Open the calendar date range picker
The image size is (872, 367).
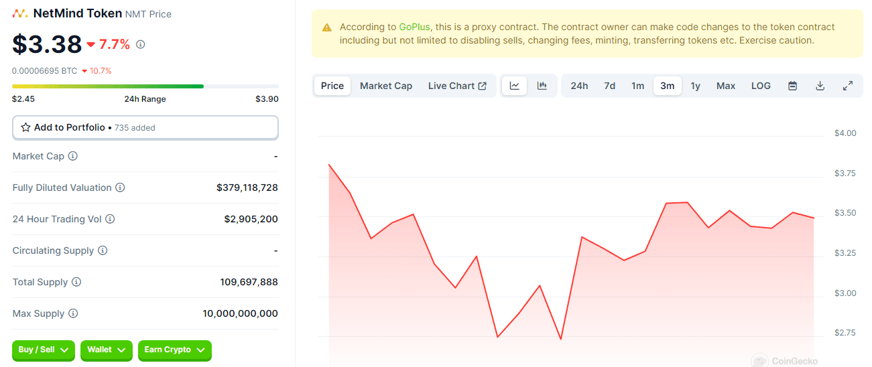tap(792, 86)
